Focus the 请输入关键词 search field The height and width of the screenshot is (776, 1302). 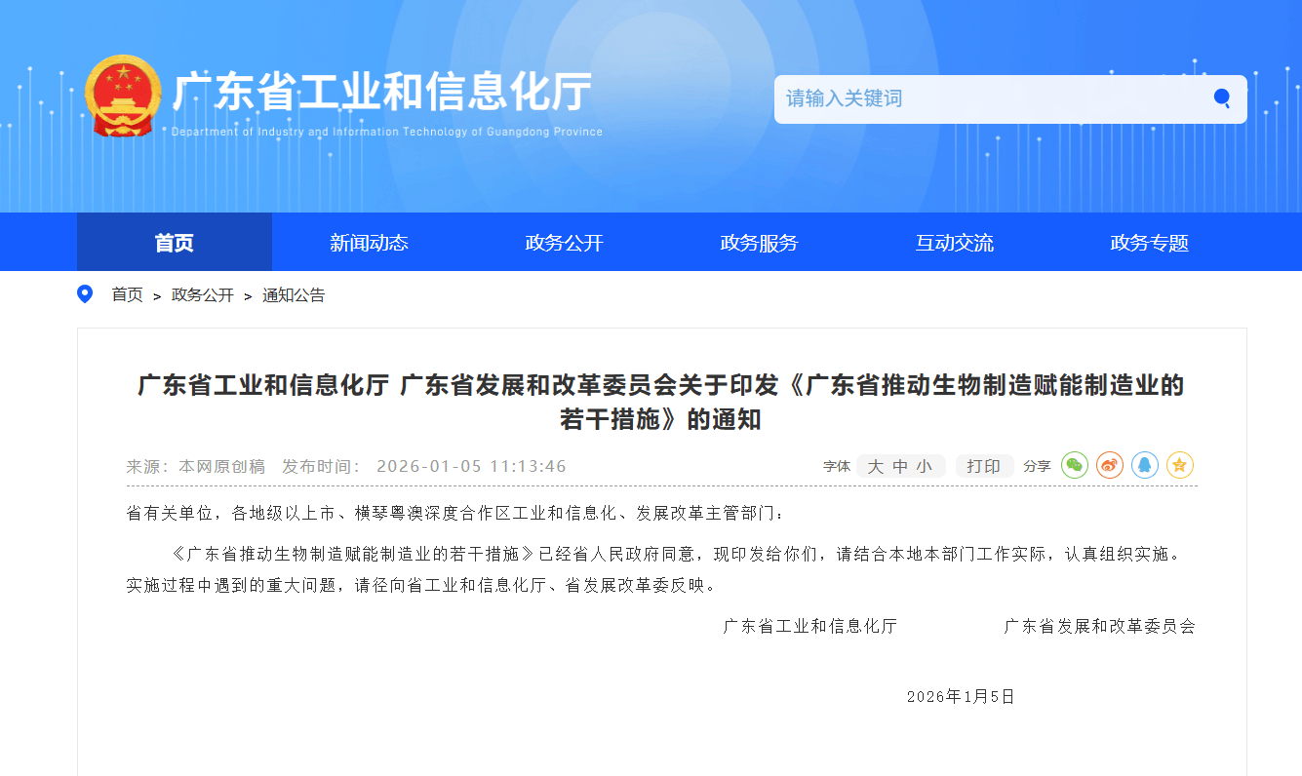point(985,98)
